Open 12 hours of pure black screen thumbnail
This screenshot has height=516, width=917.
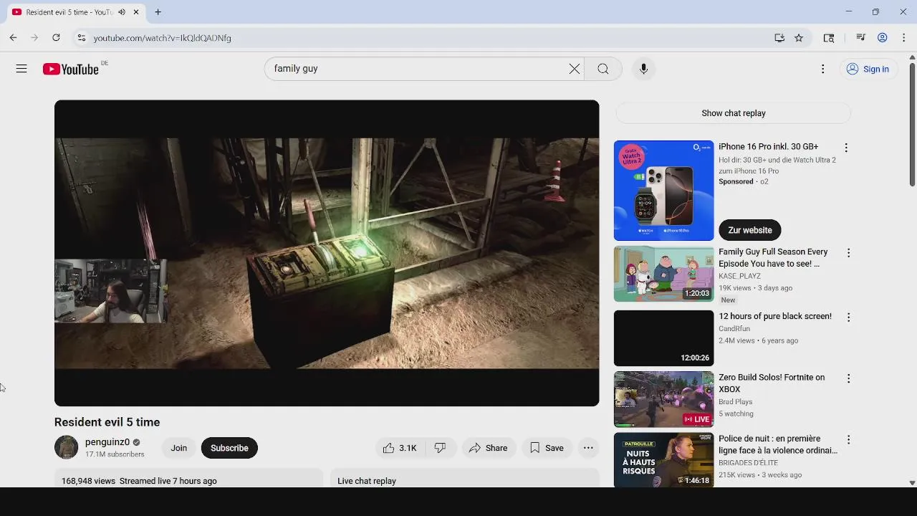(x=664, y=338)
